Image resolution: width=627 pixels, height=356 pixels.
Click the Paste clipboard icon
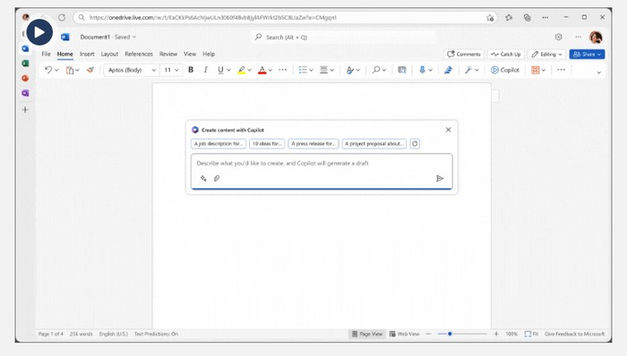[70, 71]
